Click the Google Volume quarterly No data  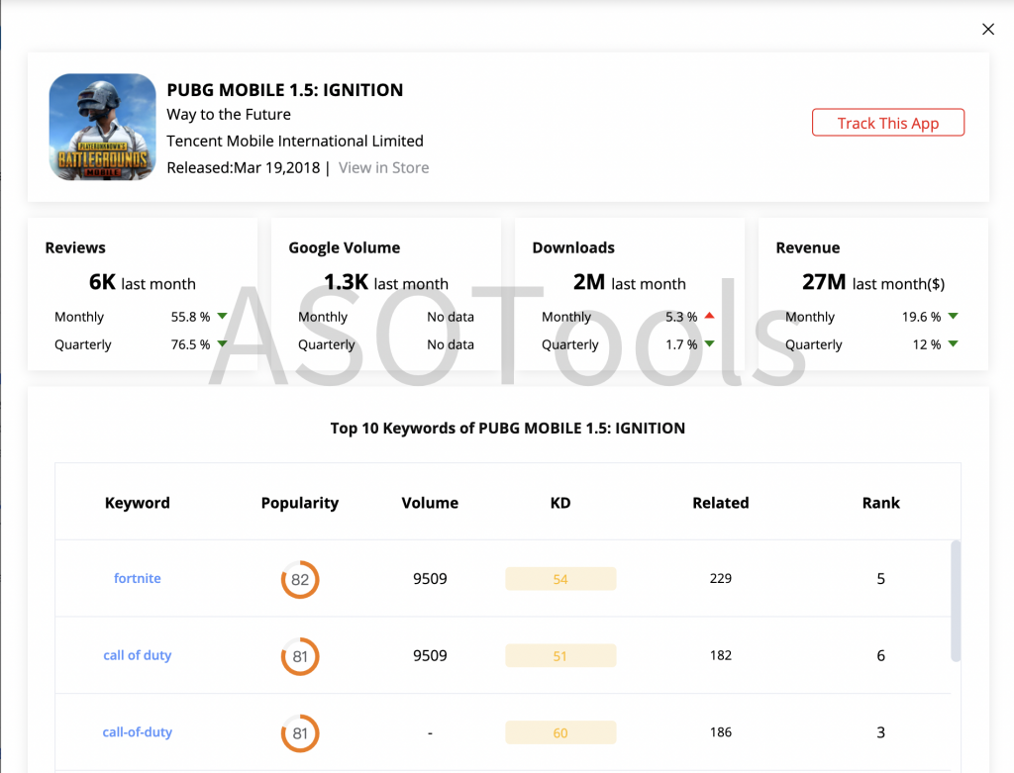pos(451,344)
